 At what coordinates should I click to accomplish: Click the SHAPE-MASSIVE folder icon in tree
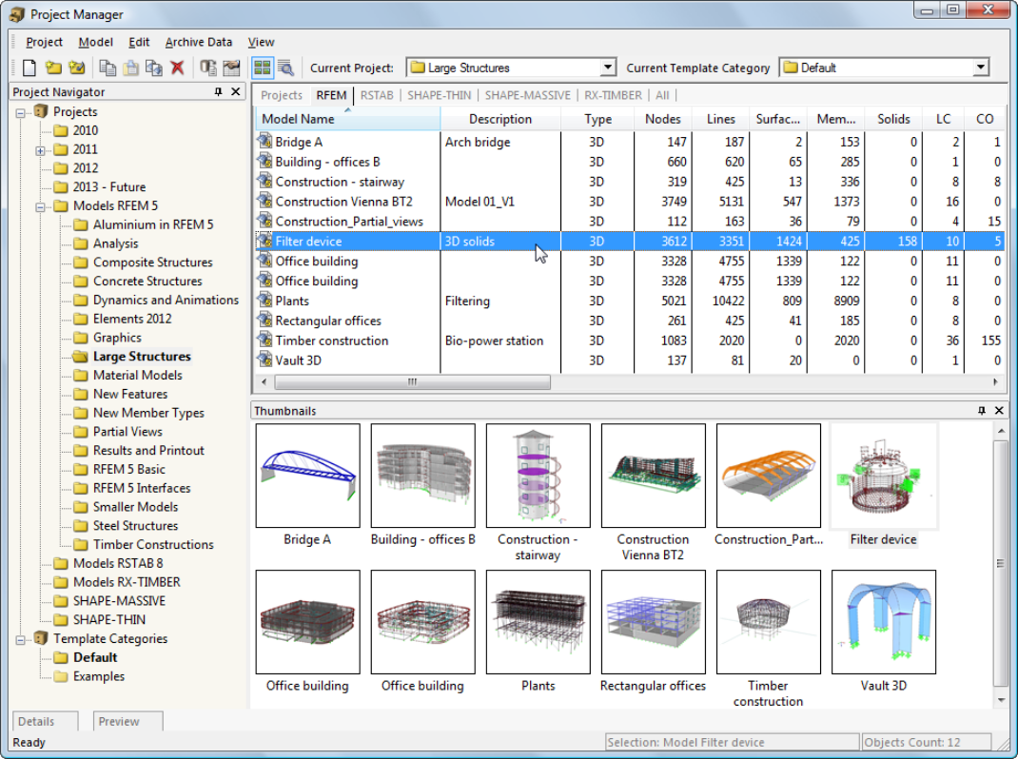pyautogui.click(x=60, y=600)
